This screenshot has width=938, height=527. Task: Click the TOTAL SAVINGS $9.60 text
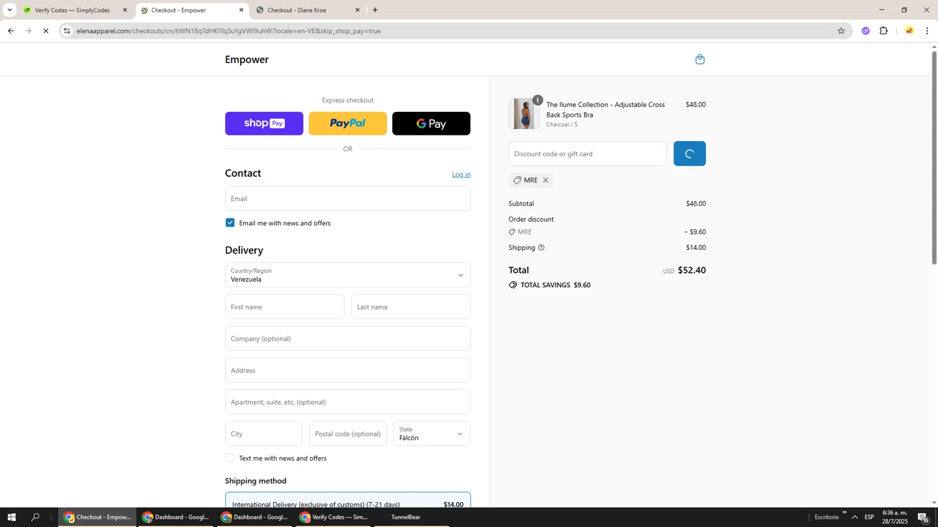555,285
